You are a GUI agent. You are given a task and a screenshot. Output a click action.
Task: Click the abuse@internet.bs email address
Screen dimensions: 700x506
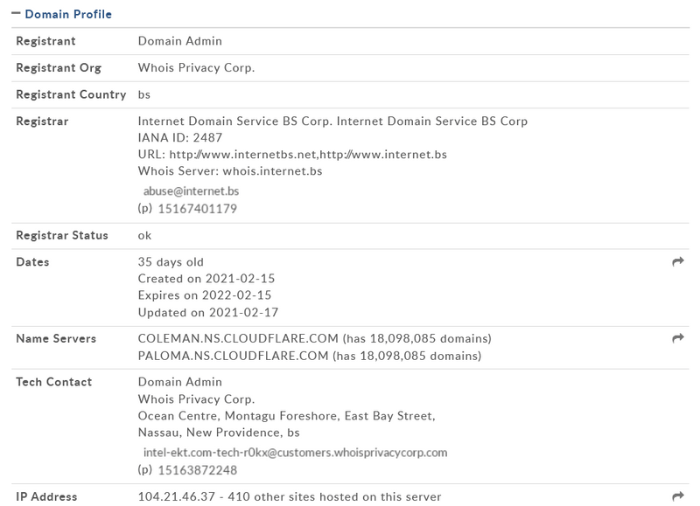[x=191, y=191]
